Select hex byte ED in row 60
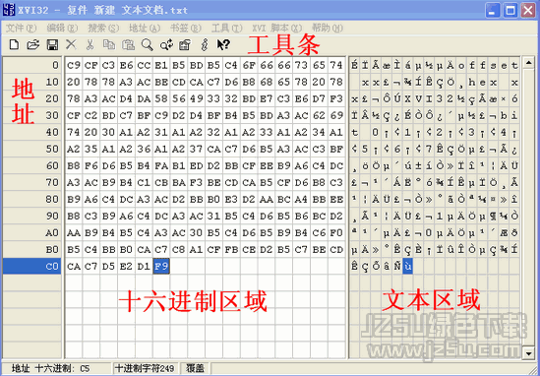The width and height of the screenshot is (540, 376). [x=197, y=165]
